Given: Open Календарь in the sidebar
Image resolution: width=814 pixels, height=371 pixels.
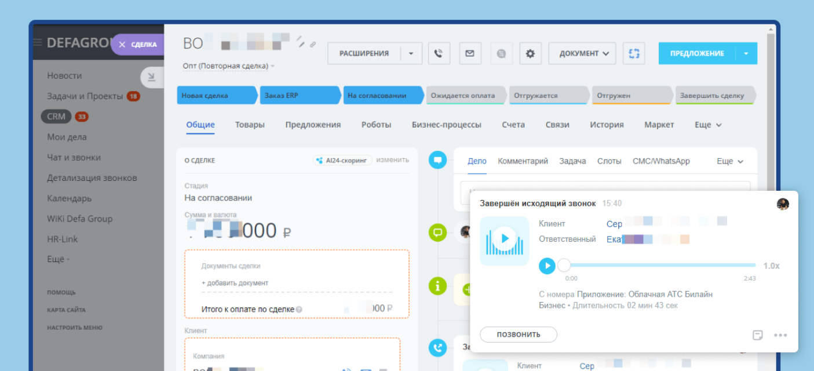Looking at the screenshot, I should 70,198.
